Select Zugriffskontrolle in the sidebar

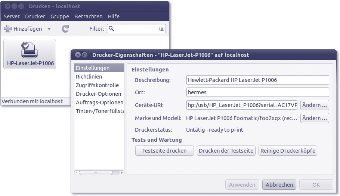[x=97, y=85]
